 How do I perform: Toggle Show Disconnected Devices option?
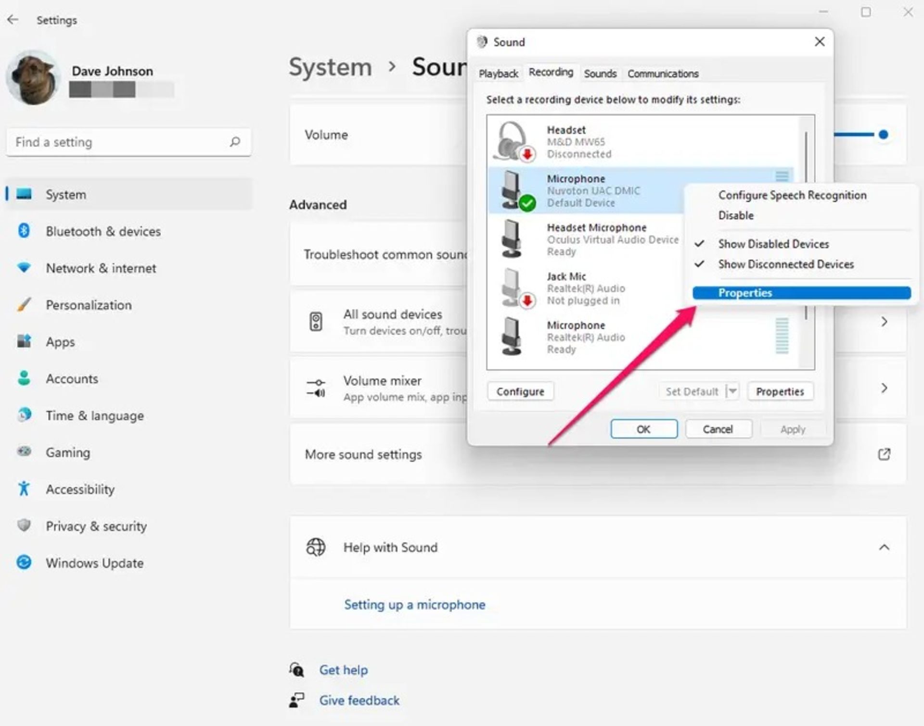pyautogui.click(x=785, y=264)
